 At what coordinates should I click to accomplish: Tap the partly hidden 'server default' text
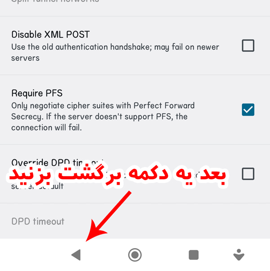pyautogui.click(x=37, y=187)
